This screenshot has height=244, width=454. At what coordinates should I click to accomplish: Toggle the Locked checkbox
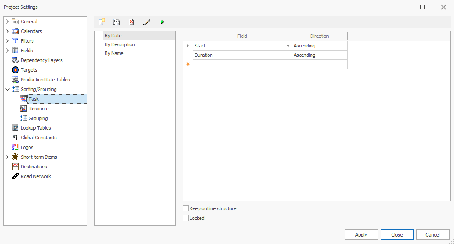pyautogui.click(x=186, y=218)
